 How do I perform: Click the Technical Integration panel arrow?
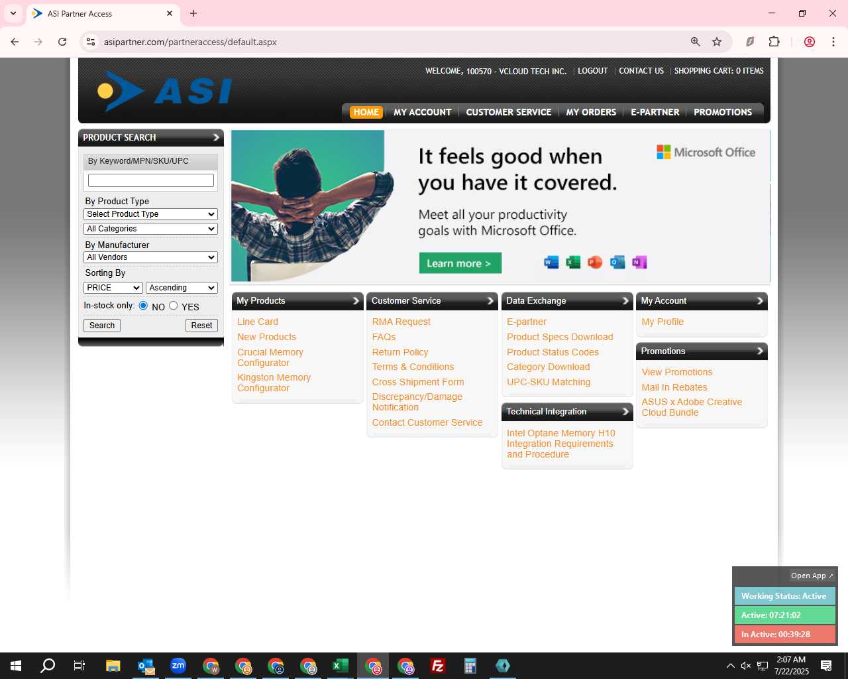[625, 412]
